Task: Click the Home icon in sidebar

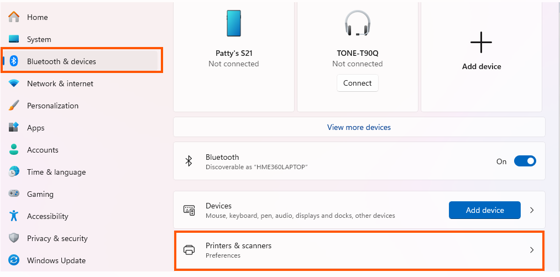Action: point(14,17)
